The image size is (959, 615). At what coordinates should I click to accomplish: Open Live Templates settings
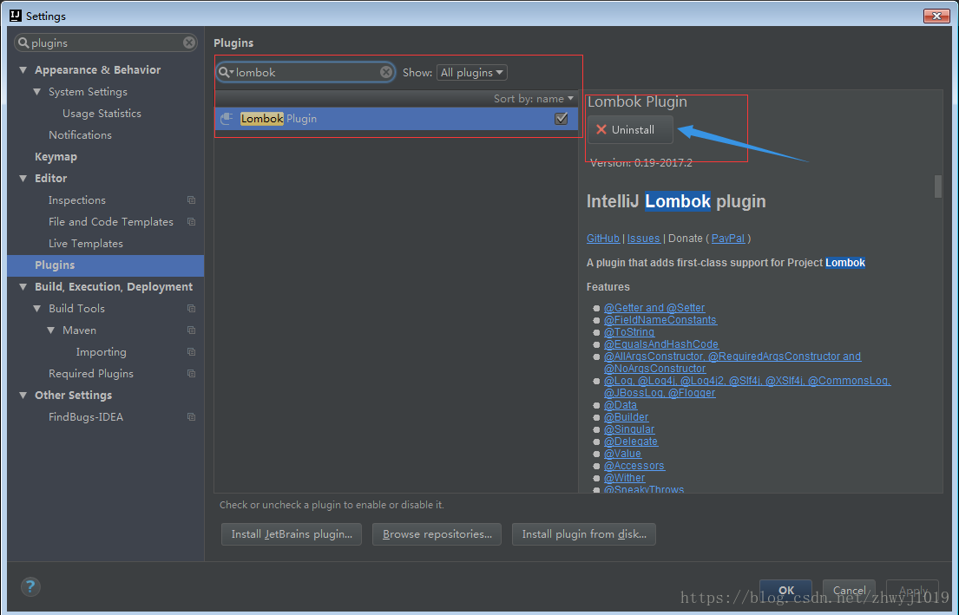(86, 243)
